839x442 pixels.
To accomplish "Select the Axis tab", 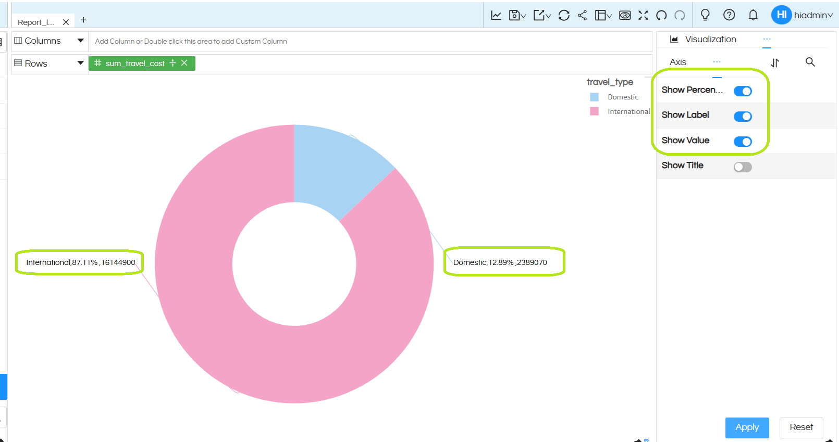I will (678, 62).
